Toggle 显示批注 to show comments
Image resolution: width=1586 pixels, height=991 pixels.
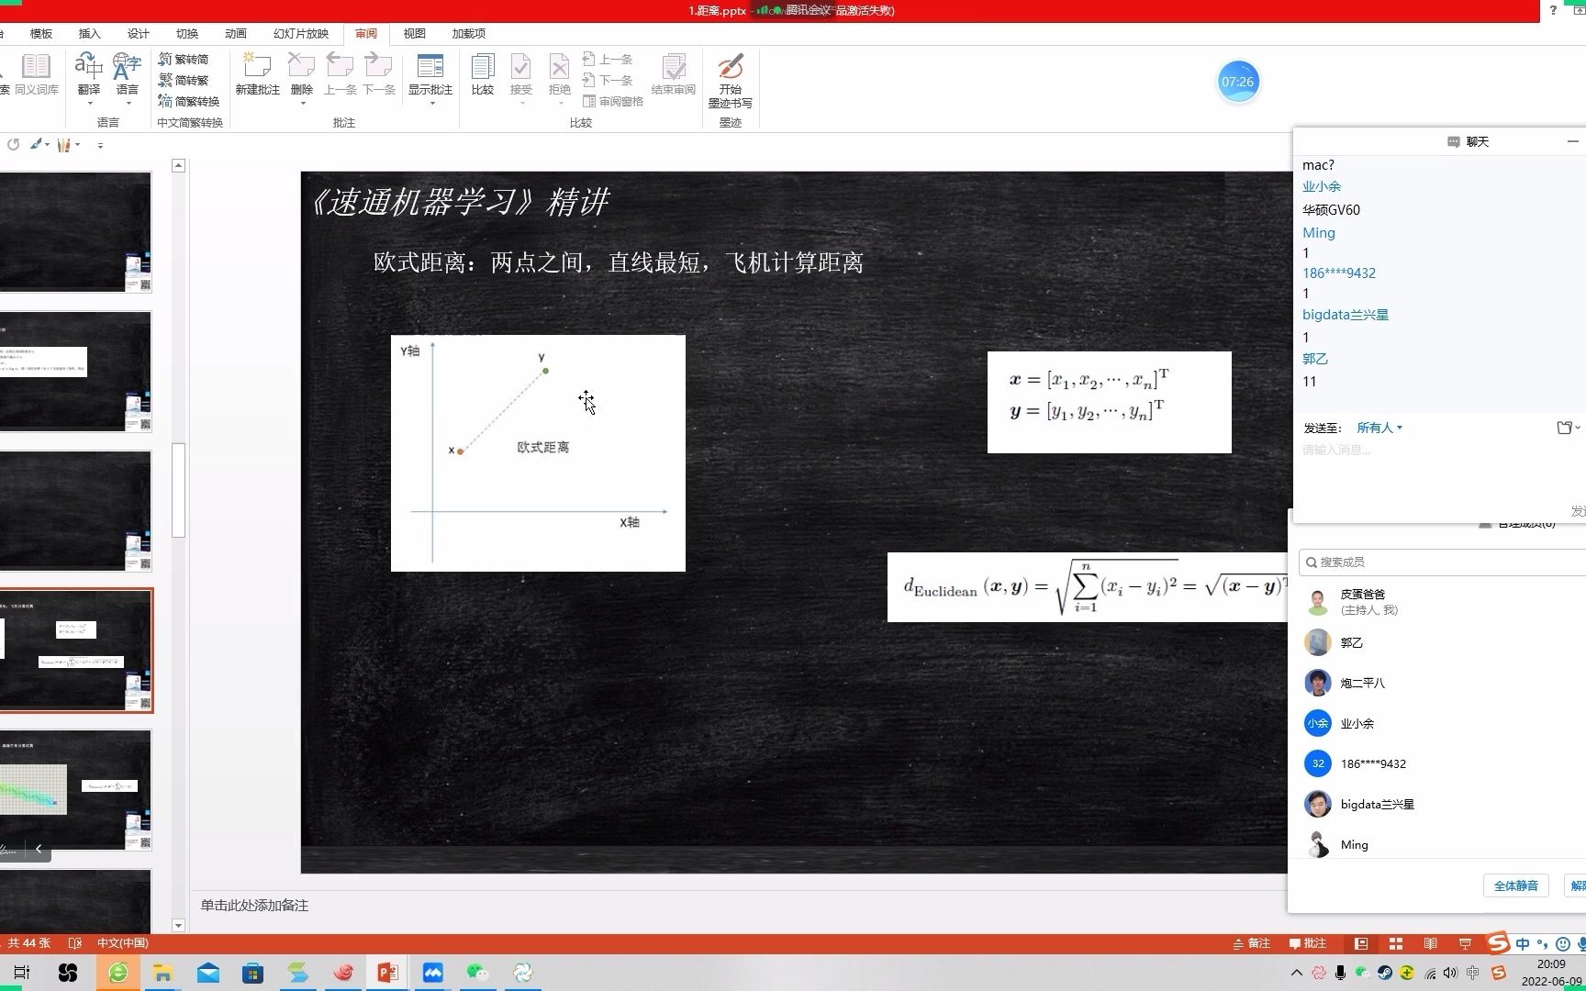430,73
